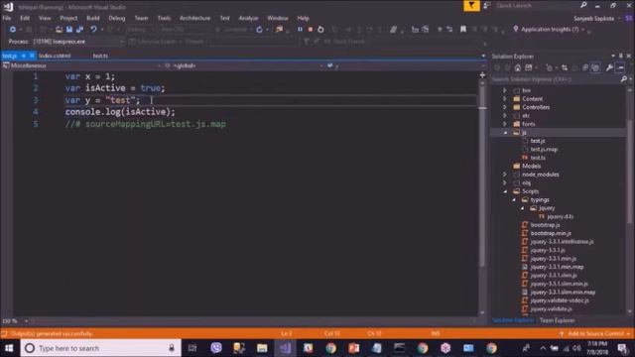
Task: Click Save All in the toolbar
Action: [x=79, y=29]
